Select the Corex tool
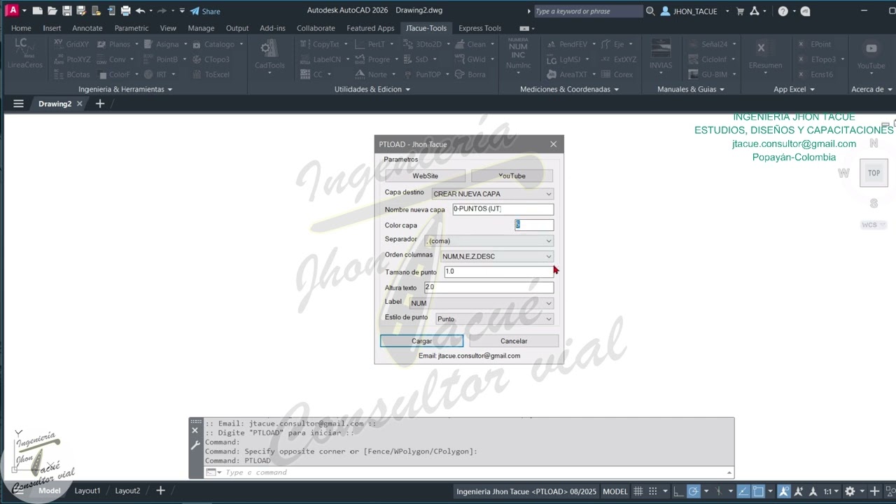The height and width of the screenshot is (504, 896). 616,74
